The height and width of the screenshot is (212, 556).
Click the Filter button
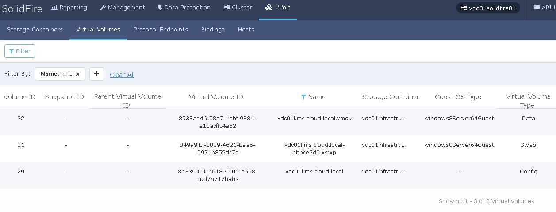tap(20, 51)
